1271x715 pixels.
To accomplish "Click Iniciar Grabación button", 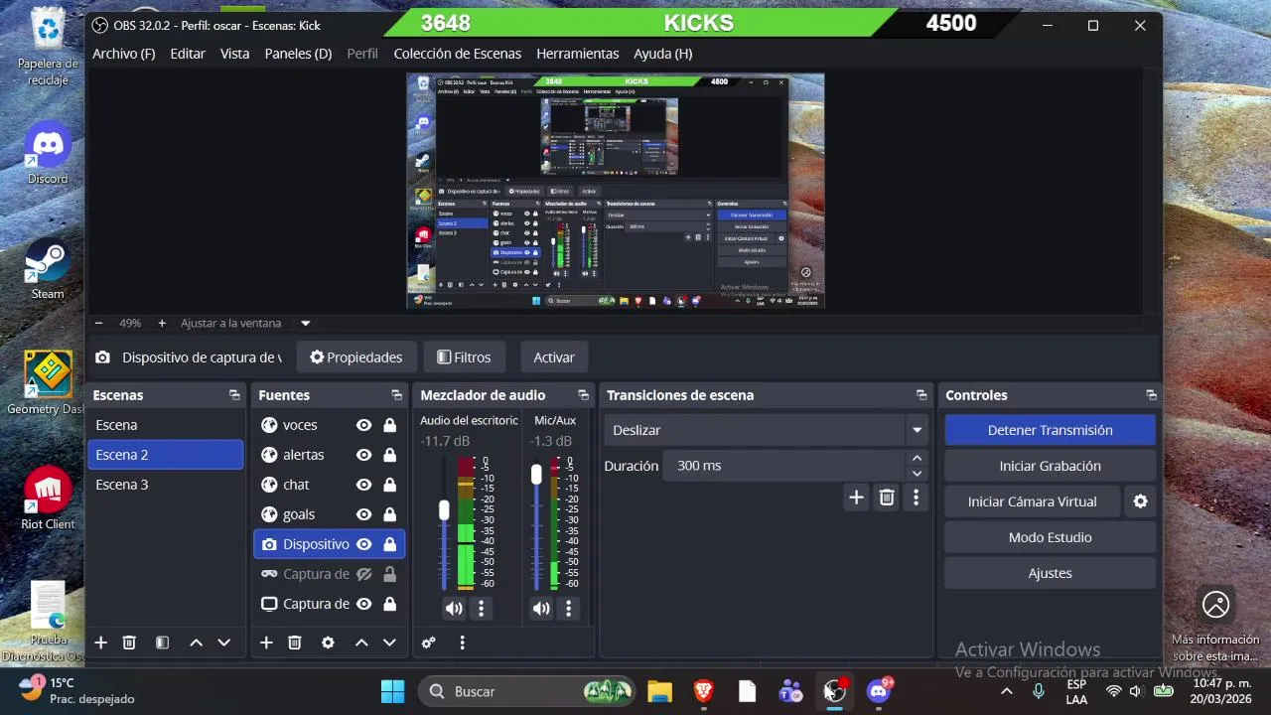I will coord(1050,466).
